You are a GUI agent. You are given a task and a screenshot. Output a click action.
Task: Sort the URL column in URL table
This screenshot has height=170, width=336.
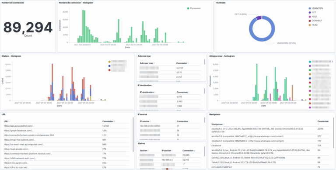tap(7, 121)
